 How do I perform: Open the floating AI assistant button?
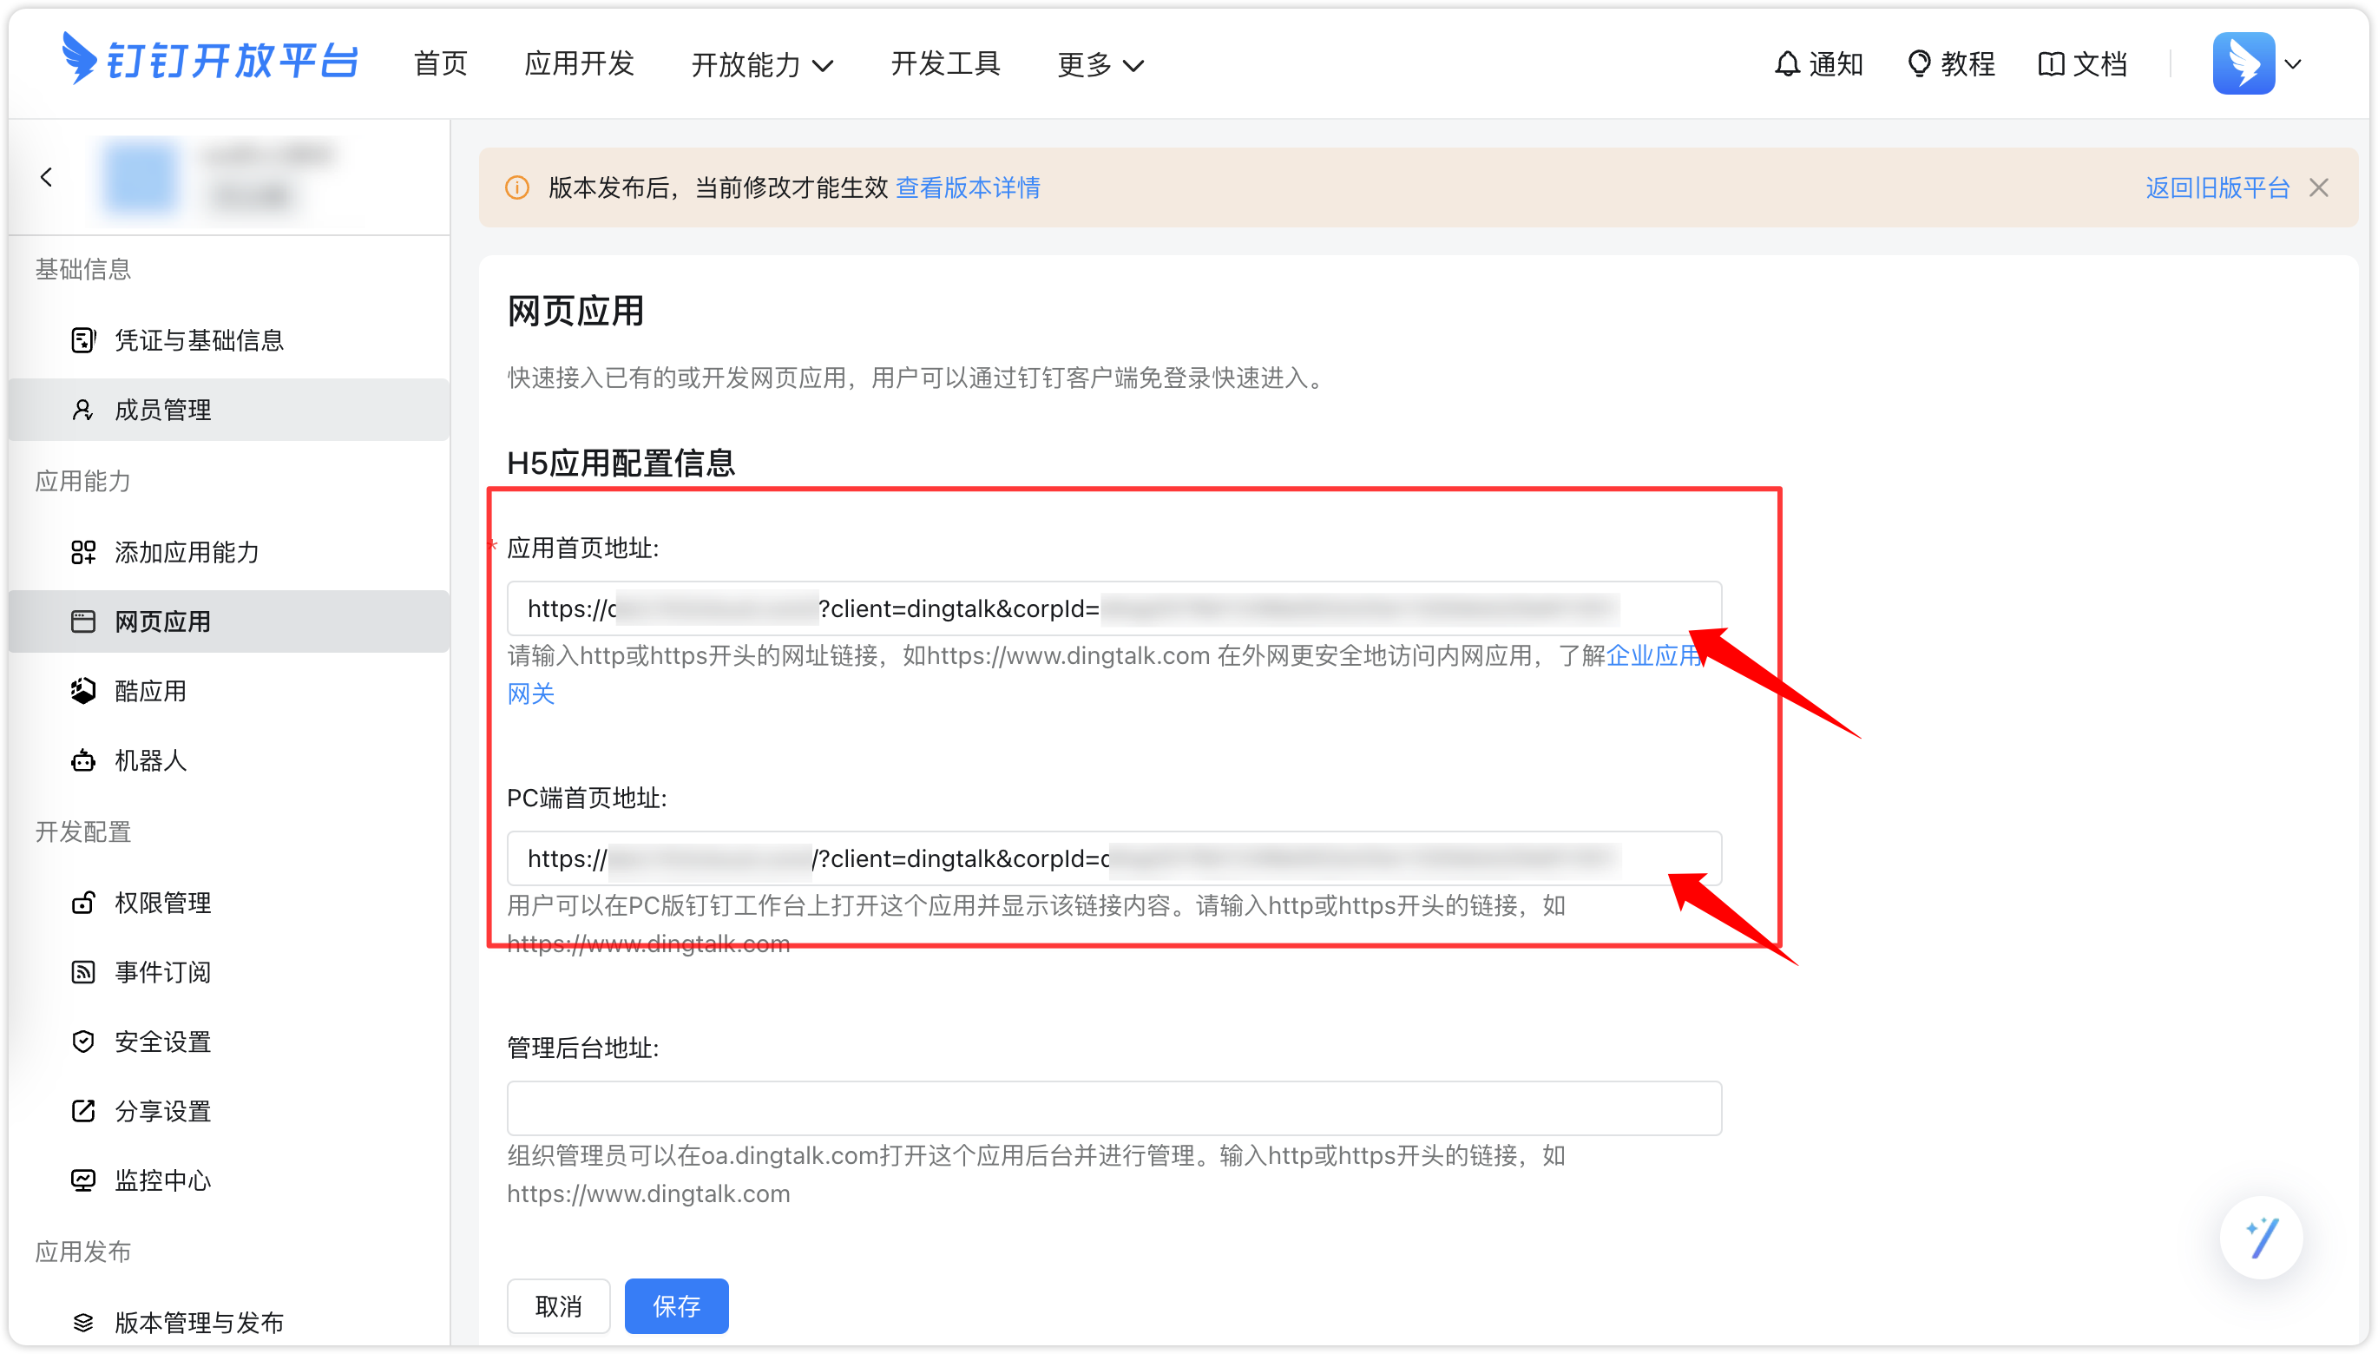point(2261,1238)
